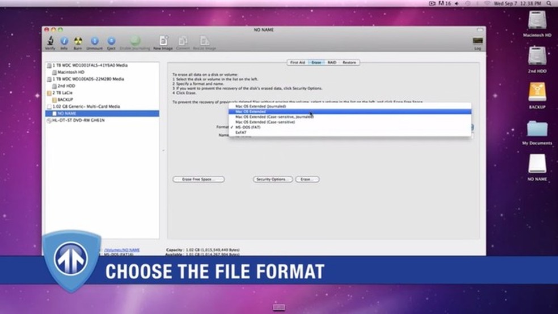Click the Convert toolbar icon
This screenshot has width=558, height=314.
pos(183,41)
